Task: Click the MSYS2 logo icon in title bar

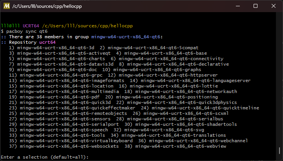Action: click(x=7, y=6)
